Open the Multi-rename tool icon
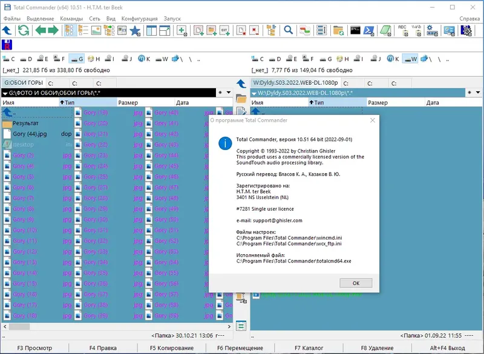Image resolution: width=484 pixels, height=354 pixels. click(x=321, y=30)
